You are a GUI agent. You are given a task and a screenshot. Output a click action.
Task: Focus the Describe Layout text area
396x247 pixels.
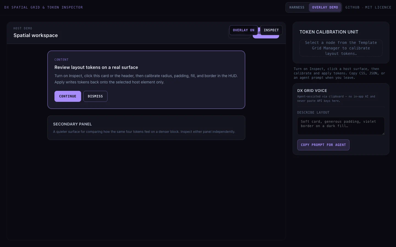[341, 126]
